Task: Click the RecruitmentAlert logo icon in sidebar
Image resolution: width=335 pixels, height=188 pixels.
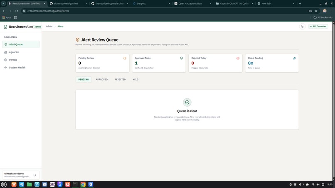Action: (5, 27)
